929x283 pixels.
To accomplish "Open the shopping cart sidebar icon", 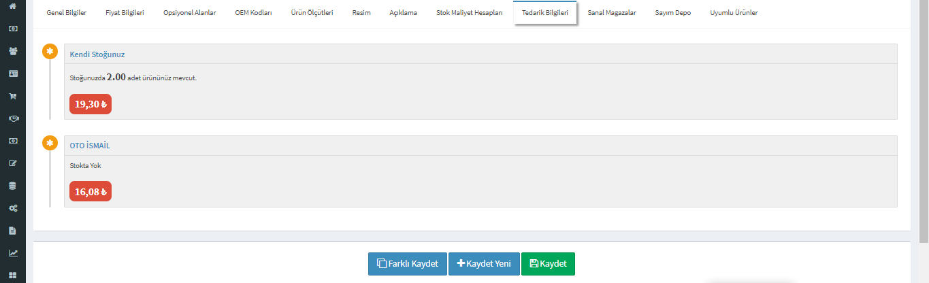I will point(12,96).
